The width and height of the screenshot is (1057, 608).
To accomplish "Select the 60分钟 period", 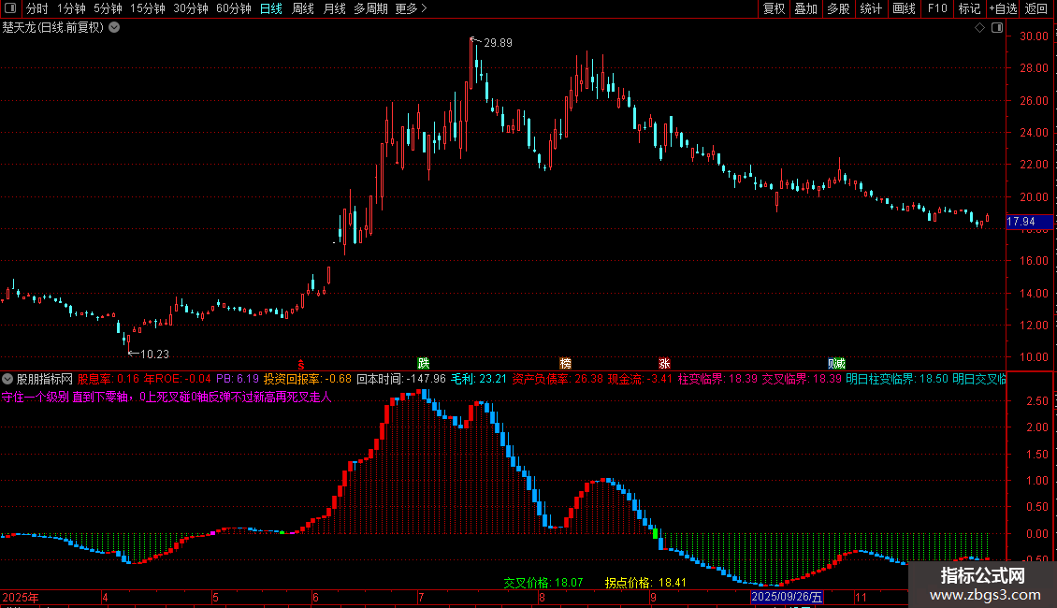I will pos(234,8).
